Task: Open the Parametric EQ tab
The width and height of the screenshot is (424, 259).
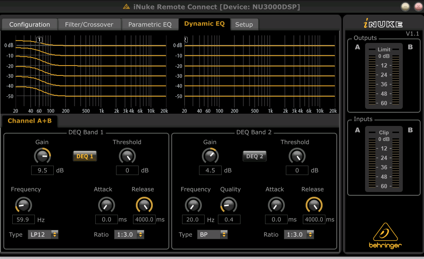Action: [150, 25]
